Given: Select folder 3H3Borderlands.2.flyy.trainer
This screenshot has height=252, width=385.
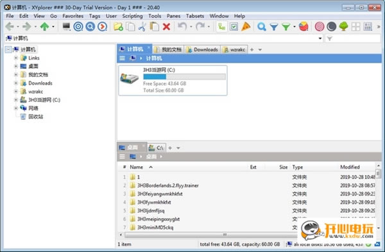Looking at the screenshot, I should 168,185.
